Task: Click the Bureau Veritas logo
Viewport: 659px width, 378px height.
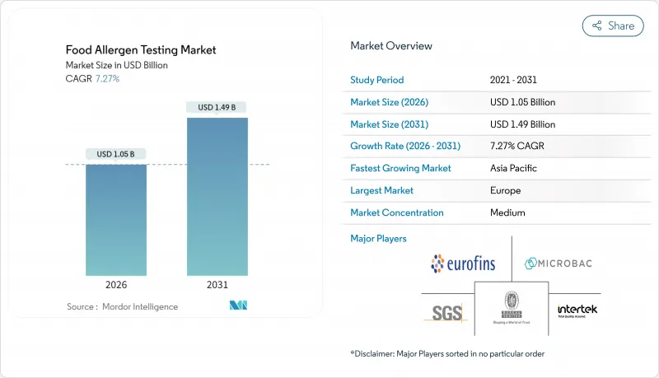Action: (510, 309)
